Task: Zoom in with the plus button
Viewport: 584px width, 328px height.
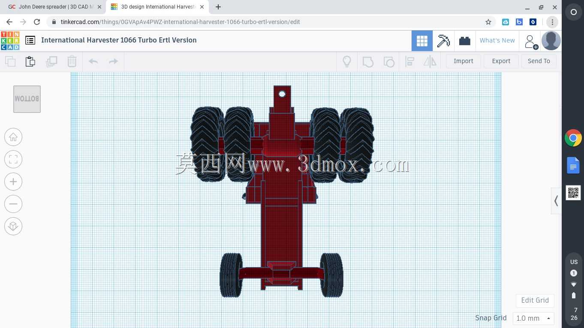Action: tap(13, 182)
